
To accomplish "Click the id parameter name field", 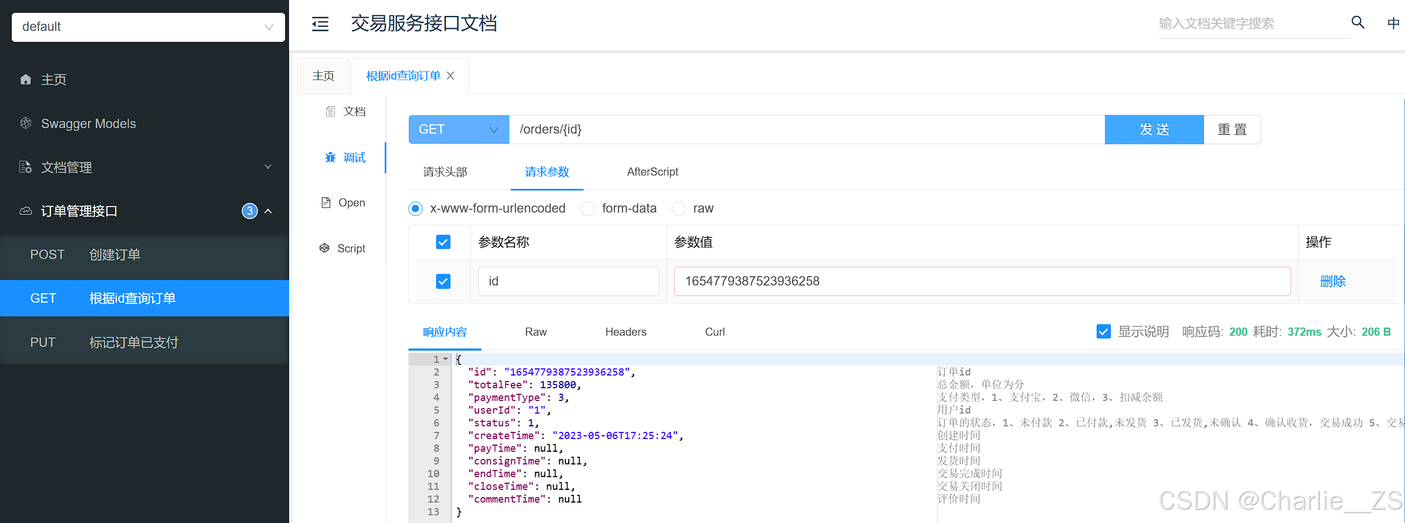I will tap(568, 281).
